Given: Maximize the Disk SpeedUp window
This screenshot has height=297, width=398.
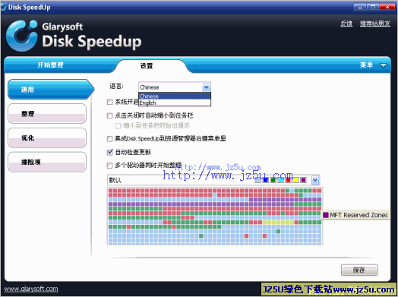Looking at the screenshot, I should (373, 7).
